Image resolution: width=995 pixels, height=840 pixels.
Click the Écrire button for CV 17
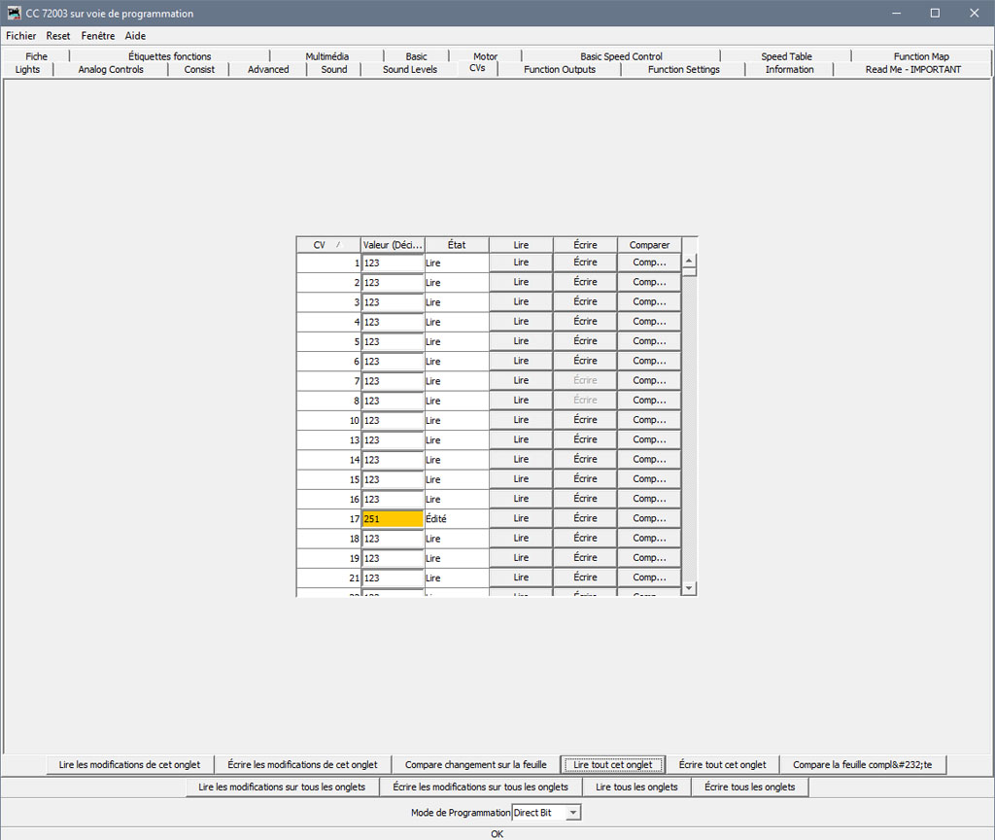(x=585, y=518)
